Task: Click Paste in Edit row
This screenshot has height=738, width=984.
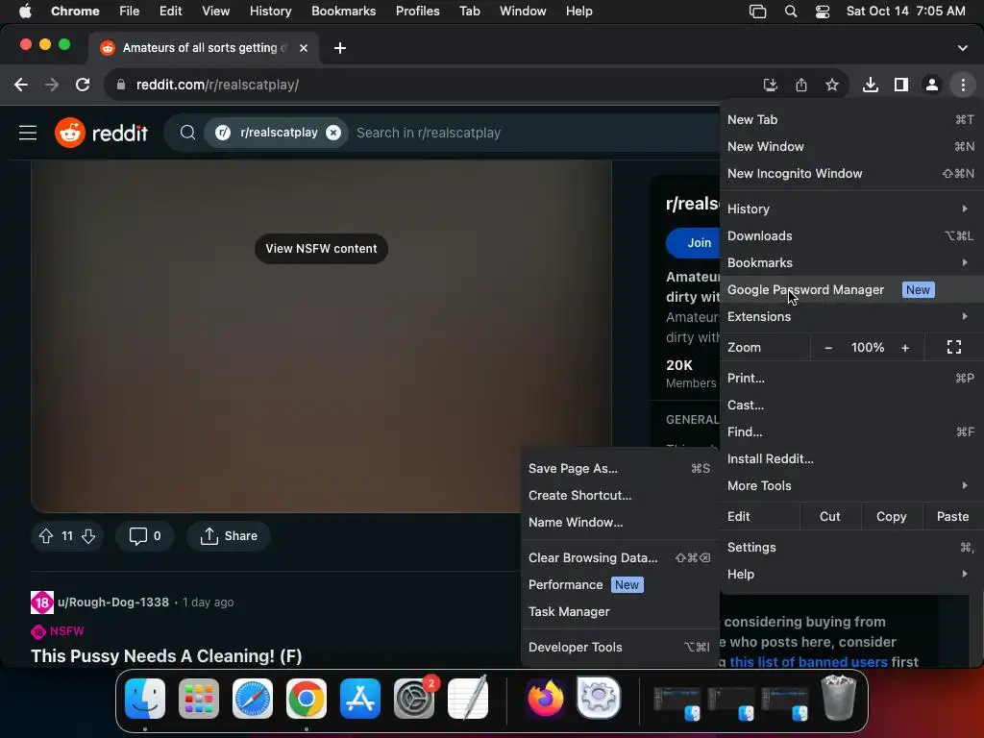Action: pos(952,516)
